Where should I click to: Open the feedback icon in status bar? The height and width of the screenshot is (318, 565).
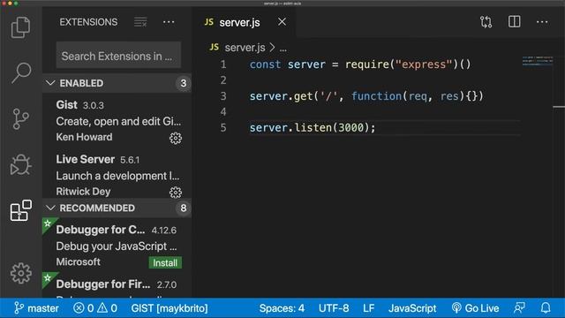(519, 308)
